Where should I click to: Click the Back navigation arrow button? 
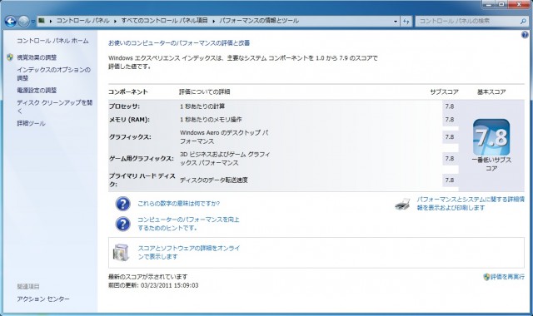11,22
